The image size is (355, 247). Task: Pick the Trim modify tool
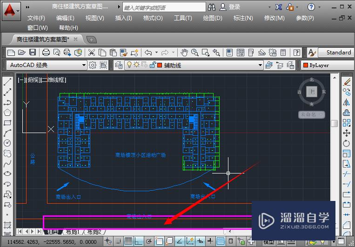pos(347,174)
